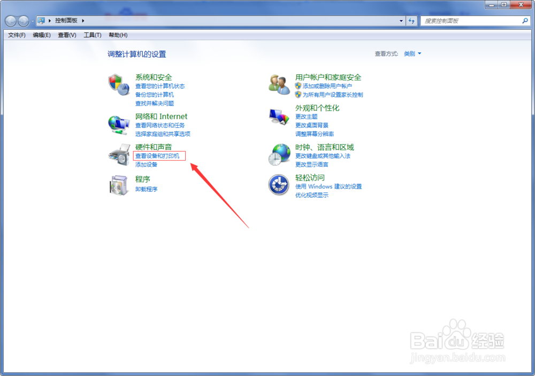
Task: Click control panel icon in address bar
Action: [41, 20]
